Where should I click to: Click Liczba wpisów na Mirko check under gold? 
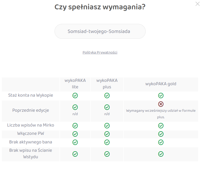161,126
